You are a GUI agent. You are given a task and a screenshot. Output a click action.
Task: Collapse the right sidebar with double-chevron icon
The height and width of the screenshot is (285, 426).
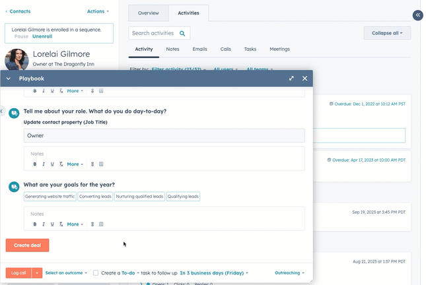[417, 15]
